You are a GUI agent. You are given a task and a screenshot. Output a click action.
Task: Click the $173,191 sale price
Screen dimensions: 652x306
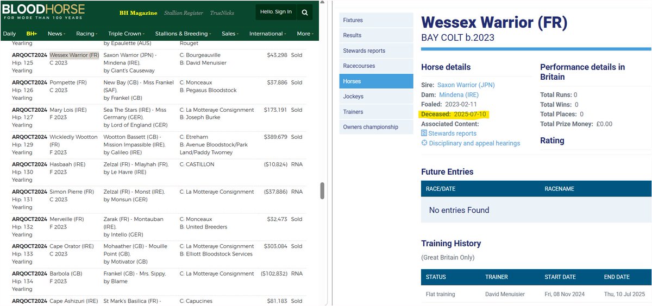(277, 110)
